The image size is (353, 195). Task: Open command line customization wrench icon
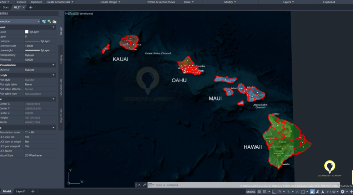(144, 185)
